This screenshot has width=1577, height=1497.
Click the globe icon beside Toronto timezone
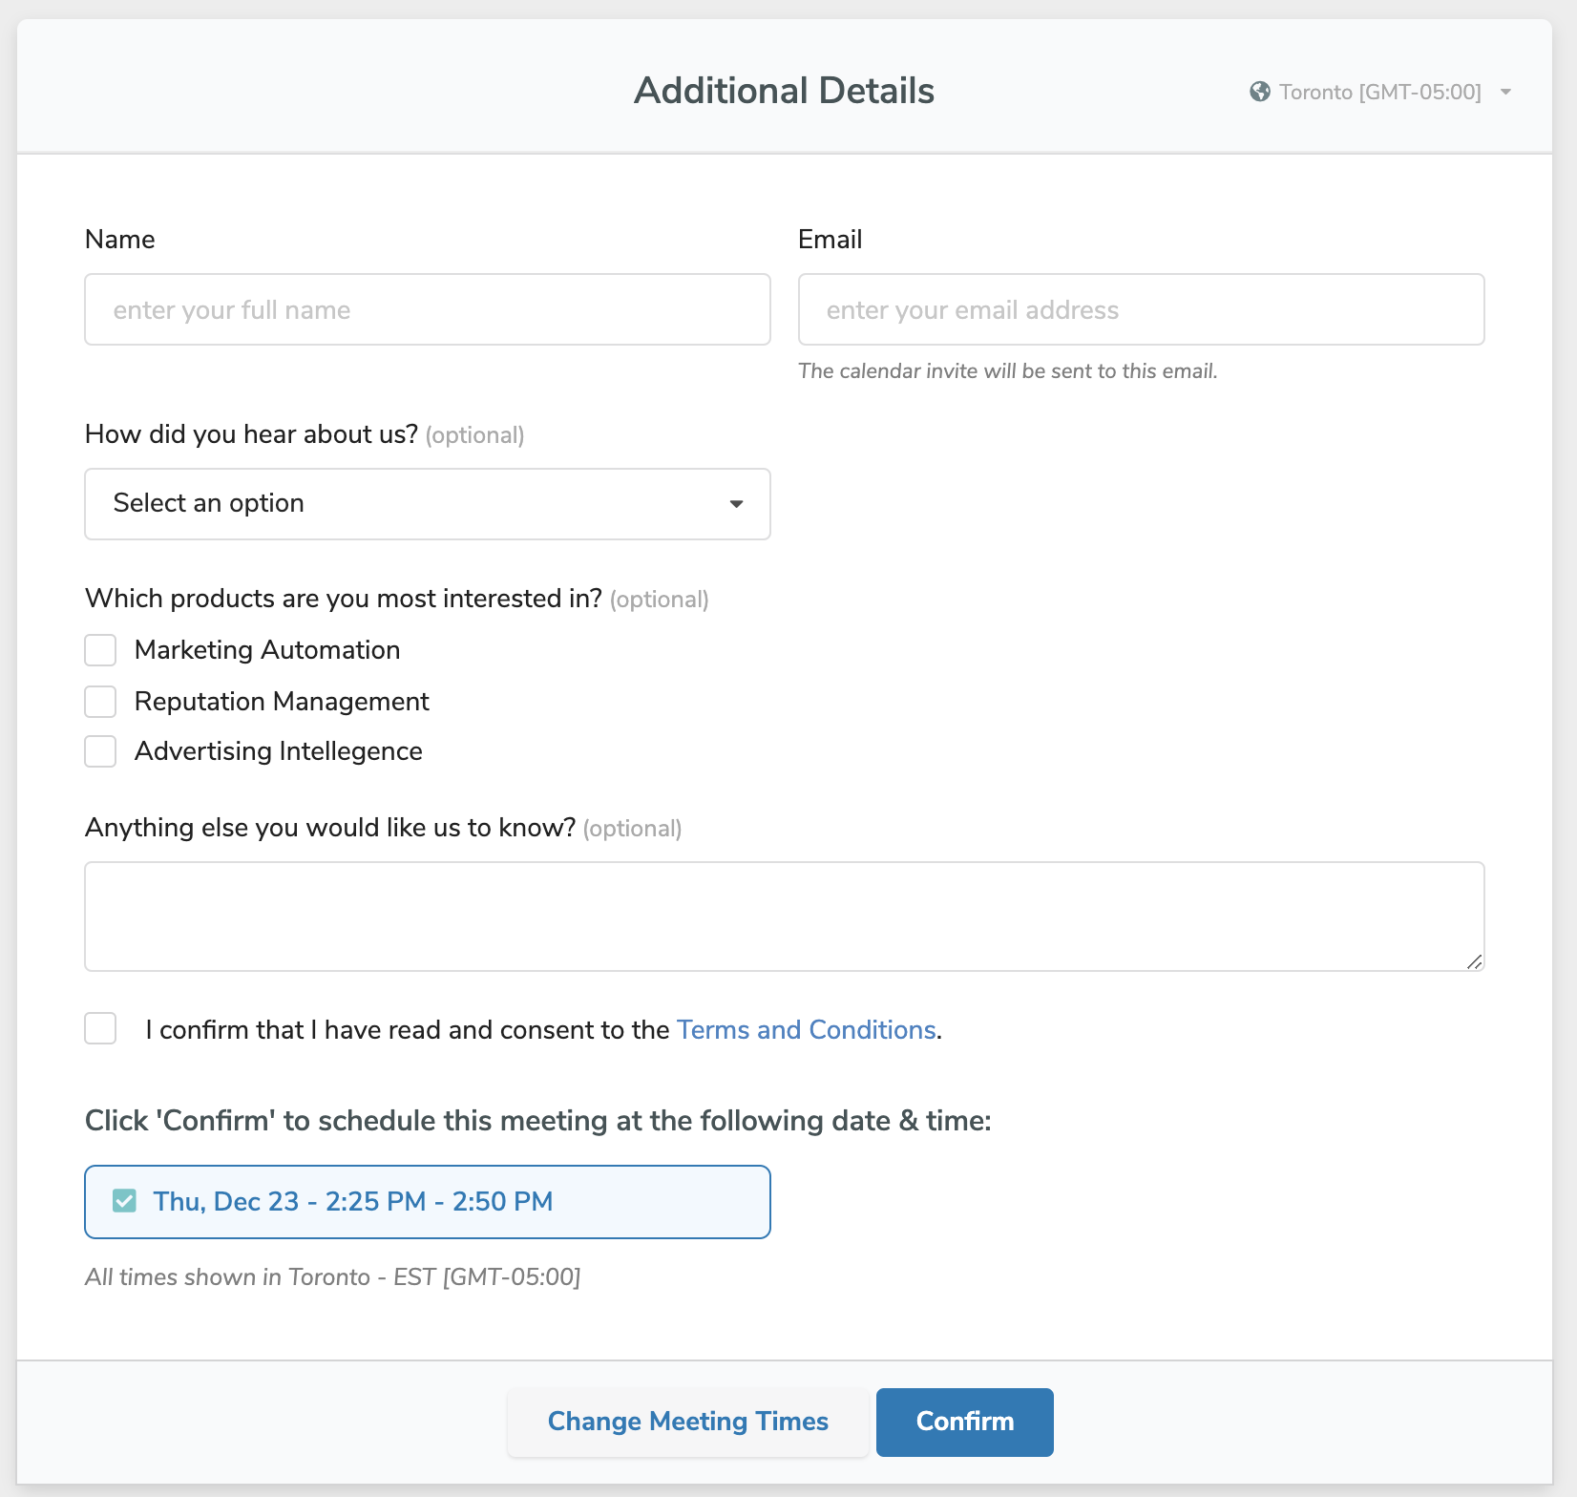point(1260,92)
